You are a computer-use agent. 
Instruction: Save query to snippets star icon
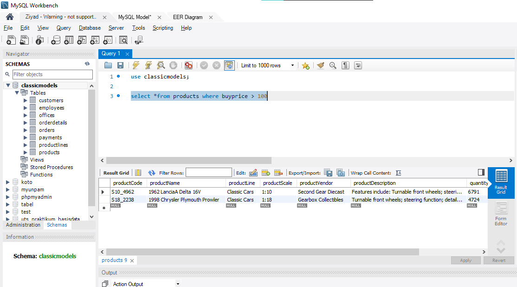(x=306, y=65)
